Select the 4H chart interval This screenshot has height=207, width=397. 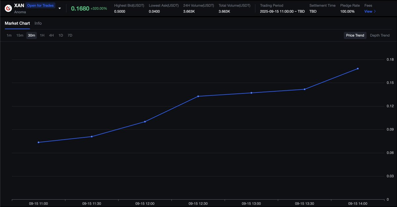point(51,35)
